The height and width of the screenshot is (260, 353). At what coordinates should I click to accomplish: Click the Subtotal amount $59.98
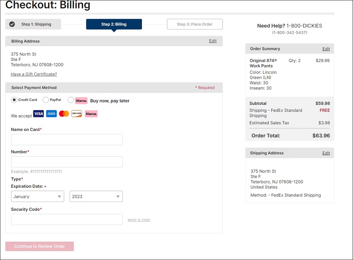pyautogui.click(x=322, y=103)
